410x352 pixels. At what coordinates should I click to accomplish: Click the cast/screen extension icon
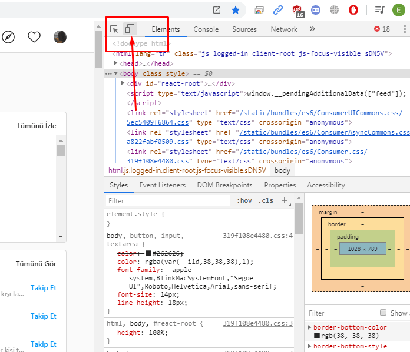coord(259,10)
